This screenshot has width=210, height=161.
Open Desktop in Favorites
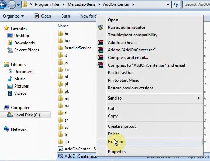(x=18, y=36)
